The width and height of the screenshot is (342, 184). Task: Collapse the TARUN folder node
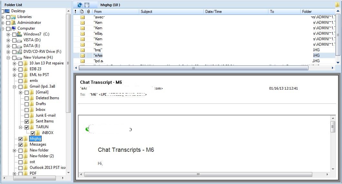pos(20,127)
